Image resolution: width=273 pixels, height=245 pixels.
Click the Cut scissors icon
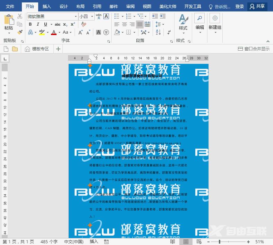pos(20,16)
